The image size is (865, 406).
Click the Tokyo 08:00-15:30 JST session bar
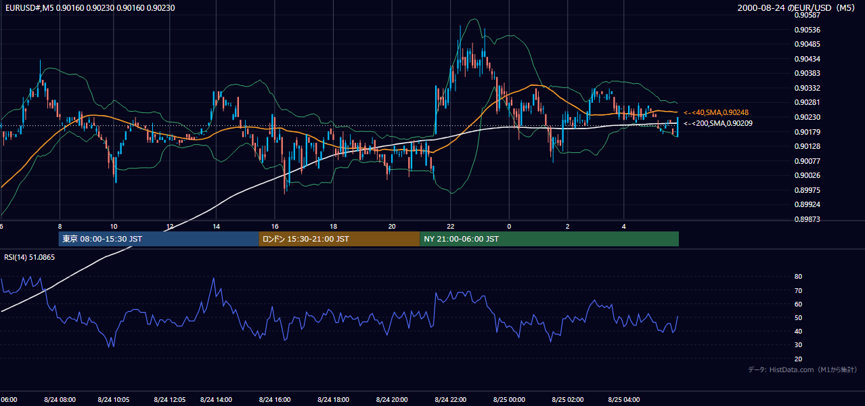(158, 239)
